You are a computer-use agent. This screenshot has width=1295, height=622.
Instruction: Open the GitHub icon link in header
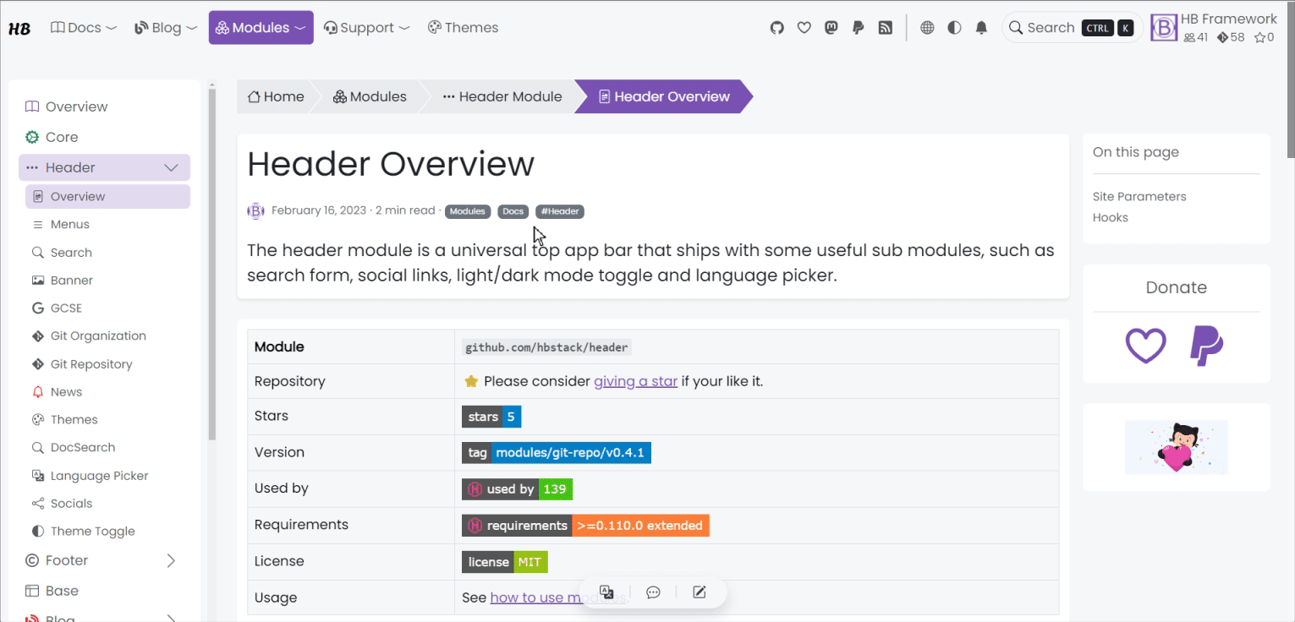[776, 28]
